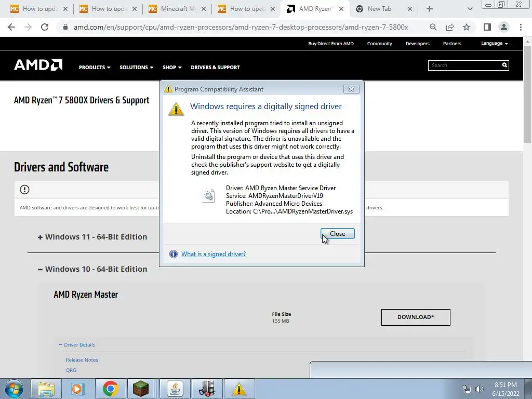Image resolution: width=532 pixels, height=399 pixels.
Task: Open the PRODUCTS menu
Action: click(x=95, y=67)
